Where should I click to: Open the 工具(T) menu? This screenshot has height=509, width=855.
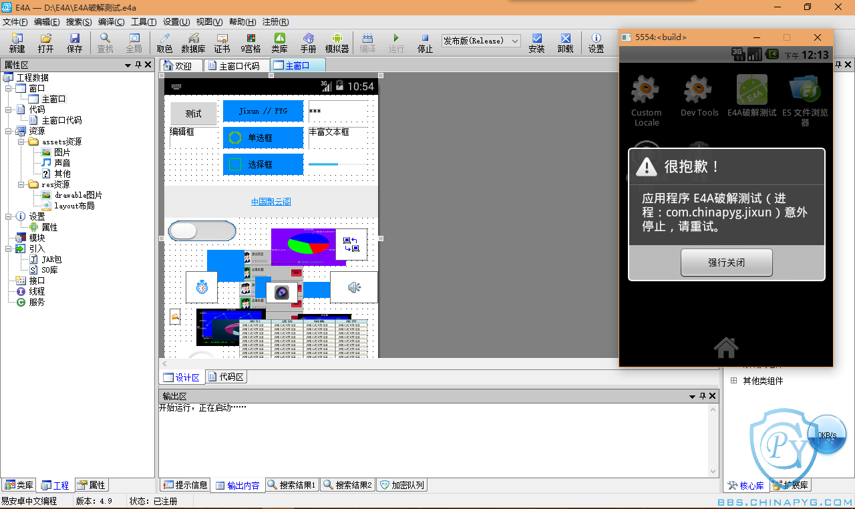144,22
